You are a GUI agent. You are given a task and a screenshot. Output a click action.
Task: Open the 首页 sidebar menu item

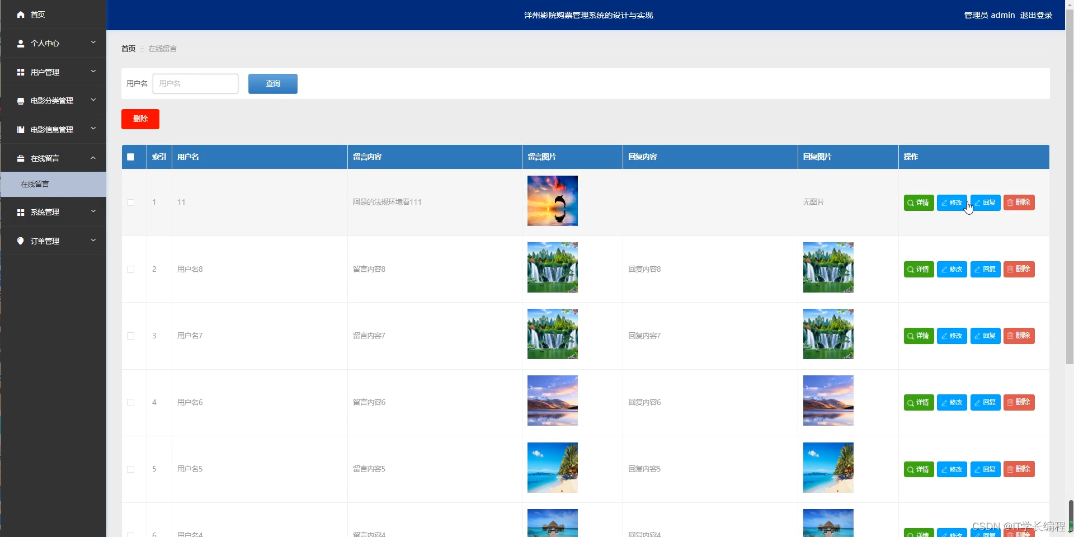pos(53,15)
